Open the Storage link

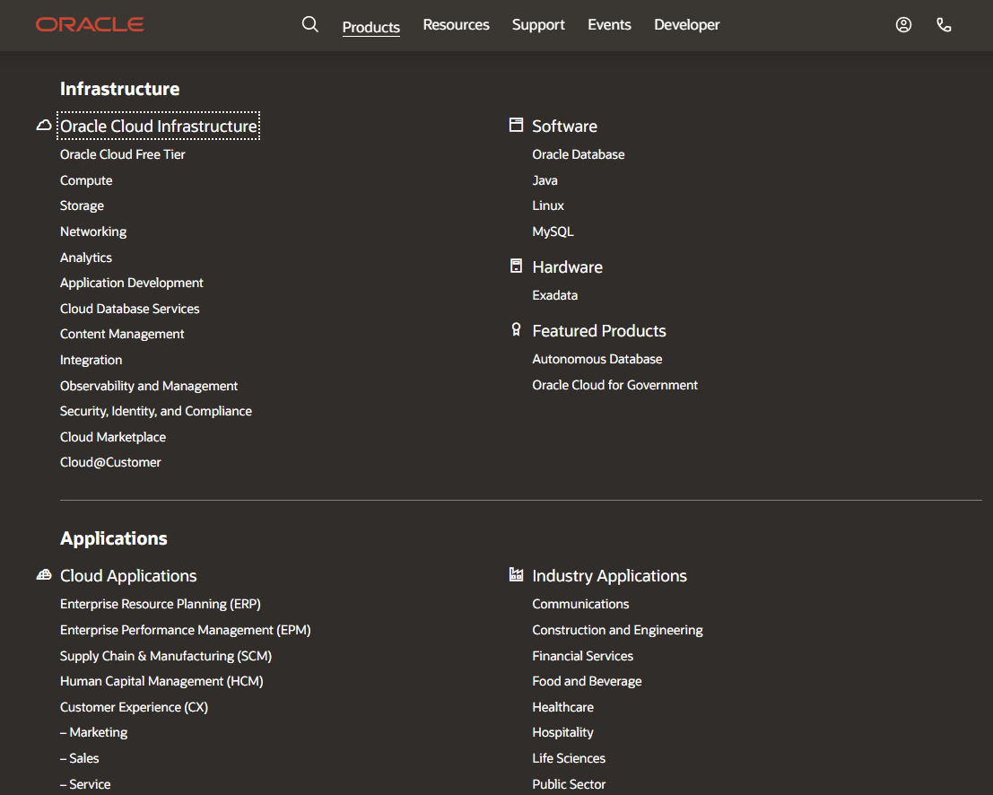click(x=82, y=205)
